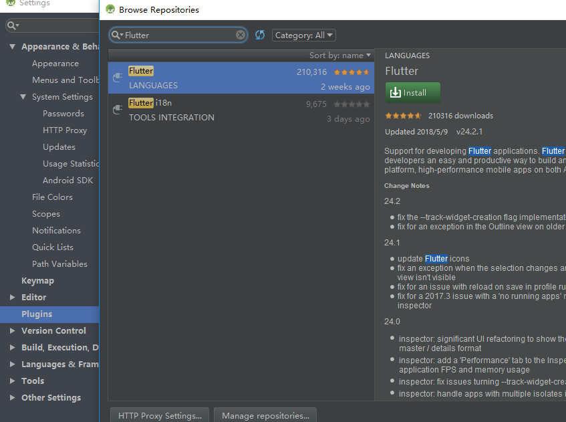Collapse the Appearance & Behavior section
This screenshot has height=422, width=566.
pos(12,47)
